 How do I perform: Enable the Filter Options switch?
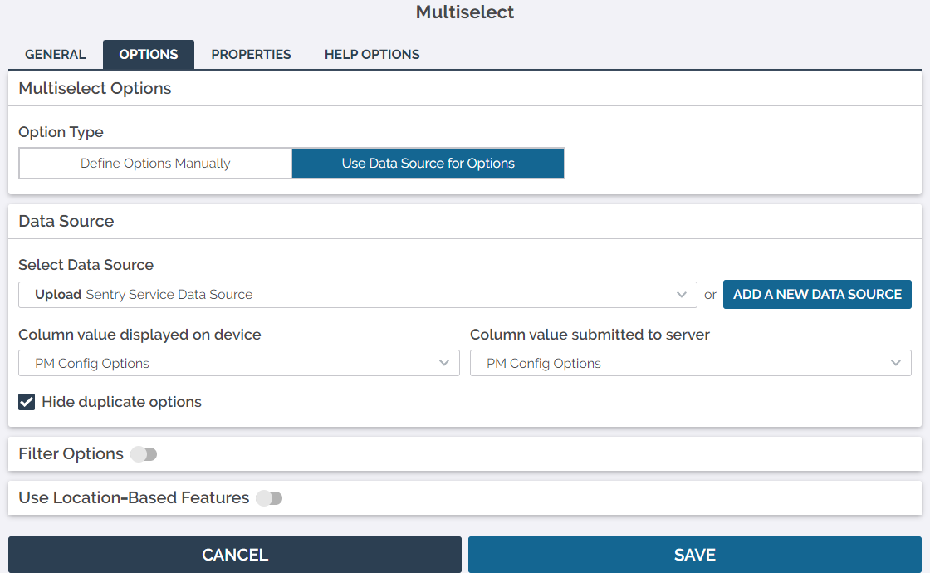pos(144,454)
